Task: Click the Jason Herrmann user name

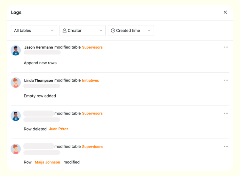Action: [38, 47]
